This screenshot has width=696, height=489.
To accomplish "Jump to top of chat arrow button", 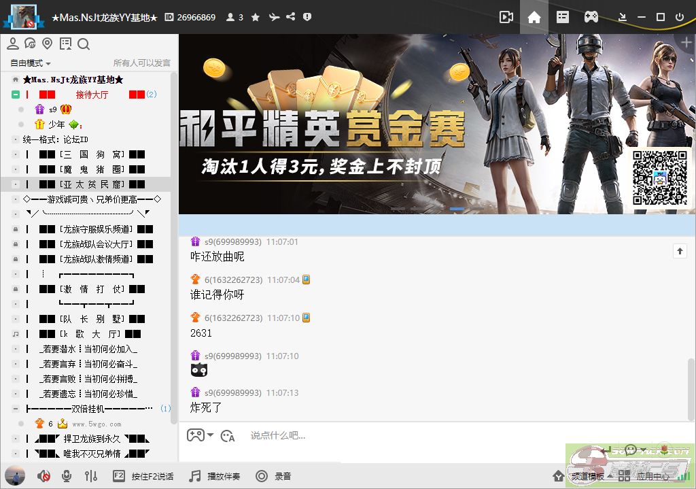I will coord(680,251).
